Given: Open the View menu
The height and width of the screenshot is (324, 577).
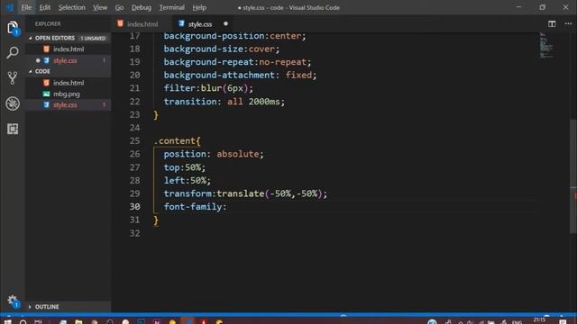Looking at the screenshot, I should [100, 7].
